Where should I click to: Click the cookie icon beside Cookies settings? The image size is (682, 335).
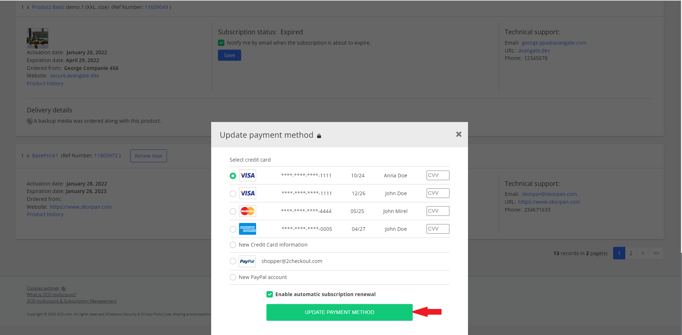pyautogui.click(x=63, y=288)
